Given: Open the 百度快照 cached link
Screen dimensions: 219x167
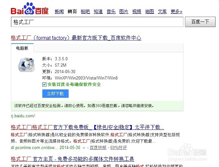Looking at the screenshot, I should point(98,147).
